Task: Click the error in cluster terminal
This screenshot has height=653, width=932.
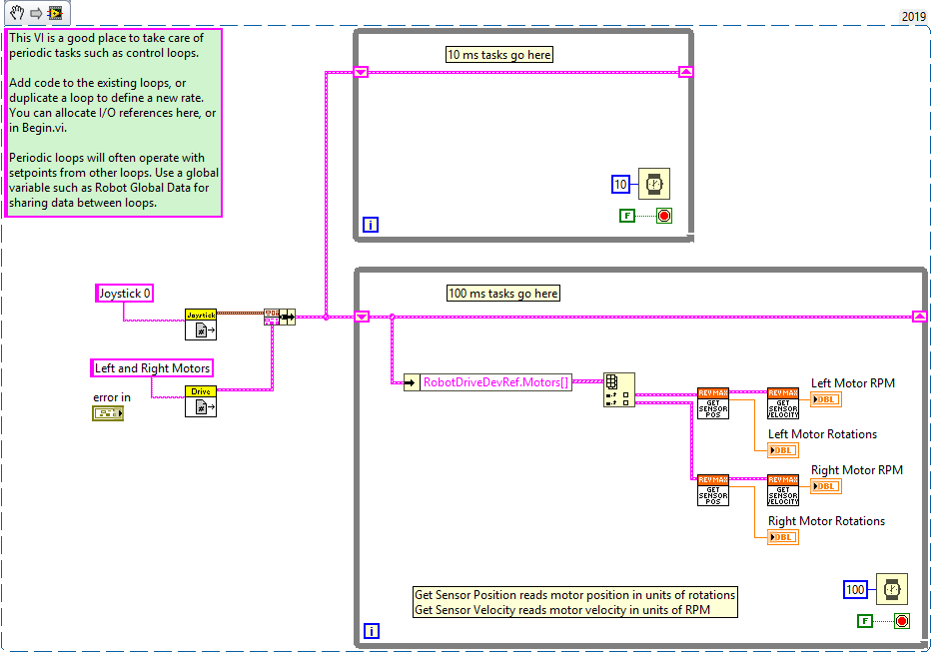Action: click(106, 412)
